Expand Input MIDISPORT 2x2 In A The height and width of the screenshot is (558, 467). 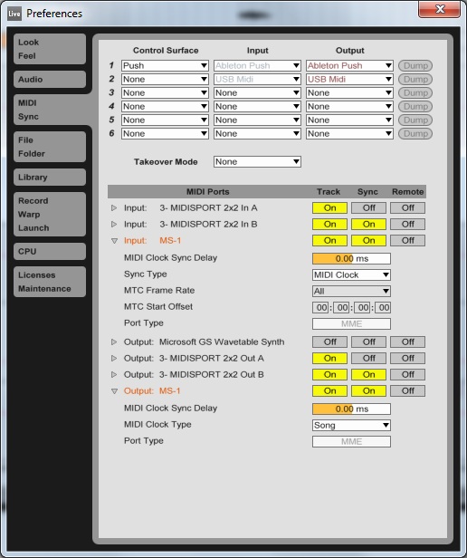point(114,207)
